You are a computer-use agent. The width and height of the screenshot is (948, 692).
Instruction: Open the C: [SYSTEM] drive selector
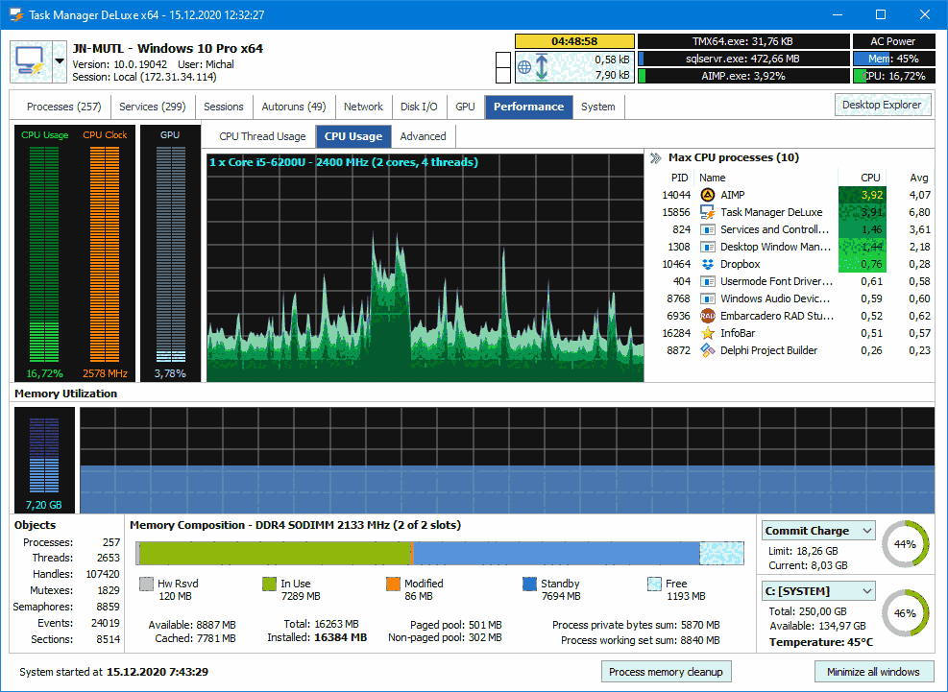click(817, 590)
